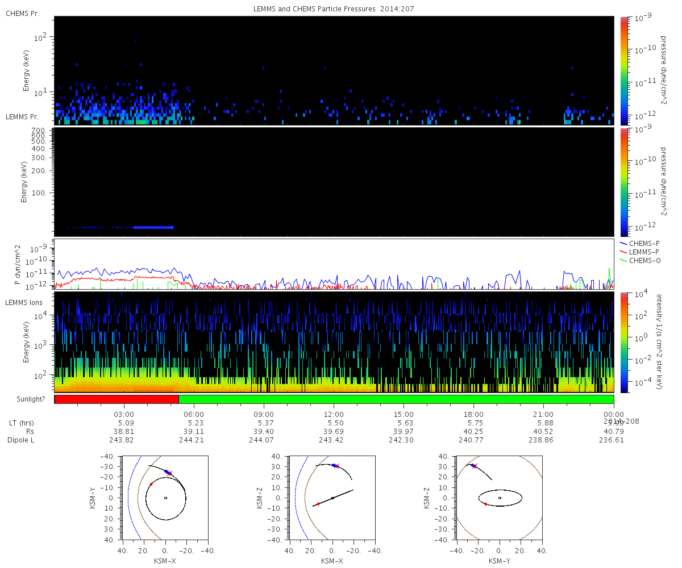682x568 pixels.
Task: Click the LEMMS Ions intensity colorbar
Action: (625, 342)
